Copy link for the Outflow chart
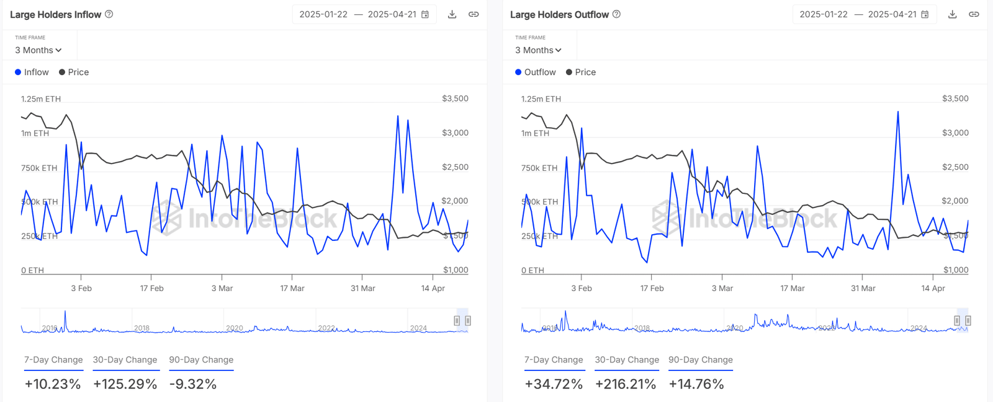The image size is (993, 402). click(x=974, y=14)
